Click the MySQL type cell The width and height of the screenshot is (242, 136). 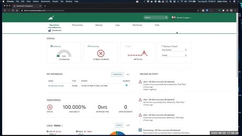pyautogui.click(x=75, y=86)
